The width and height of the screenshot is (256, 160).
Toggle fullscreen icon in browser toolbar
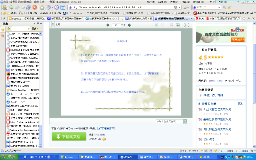point(63,7)
